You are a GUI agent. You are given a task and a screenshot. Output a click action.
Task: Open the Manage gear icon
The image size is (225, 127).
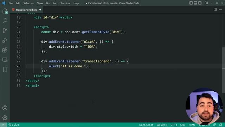tap(5, 117)
